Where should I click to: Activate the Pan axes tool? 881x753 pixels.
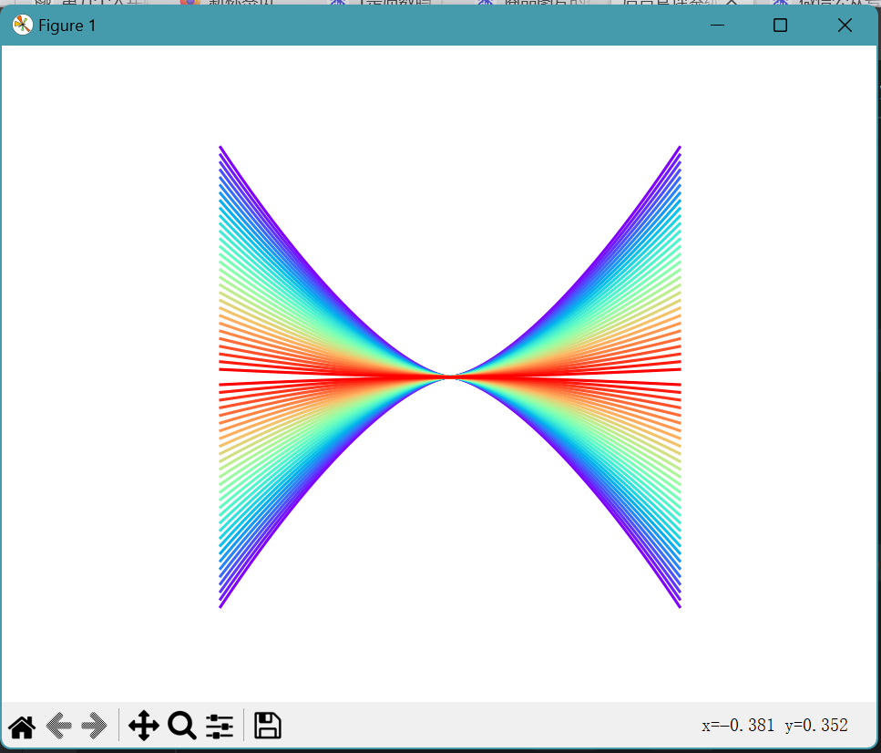click(144, 727)
